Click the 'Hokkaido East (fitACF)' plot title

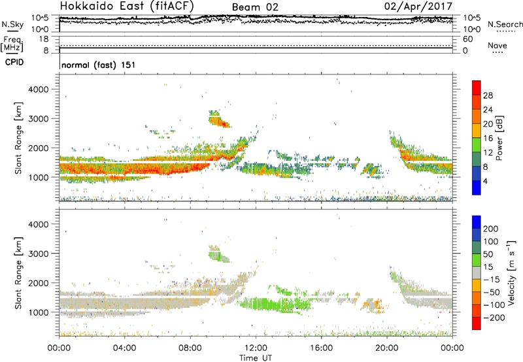point(127,6)
